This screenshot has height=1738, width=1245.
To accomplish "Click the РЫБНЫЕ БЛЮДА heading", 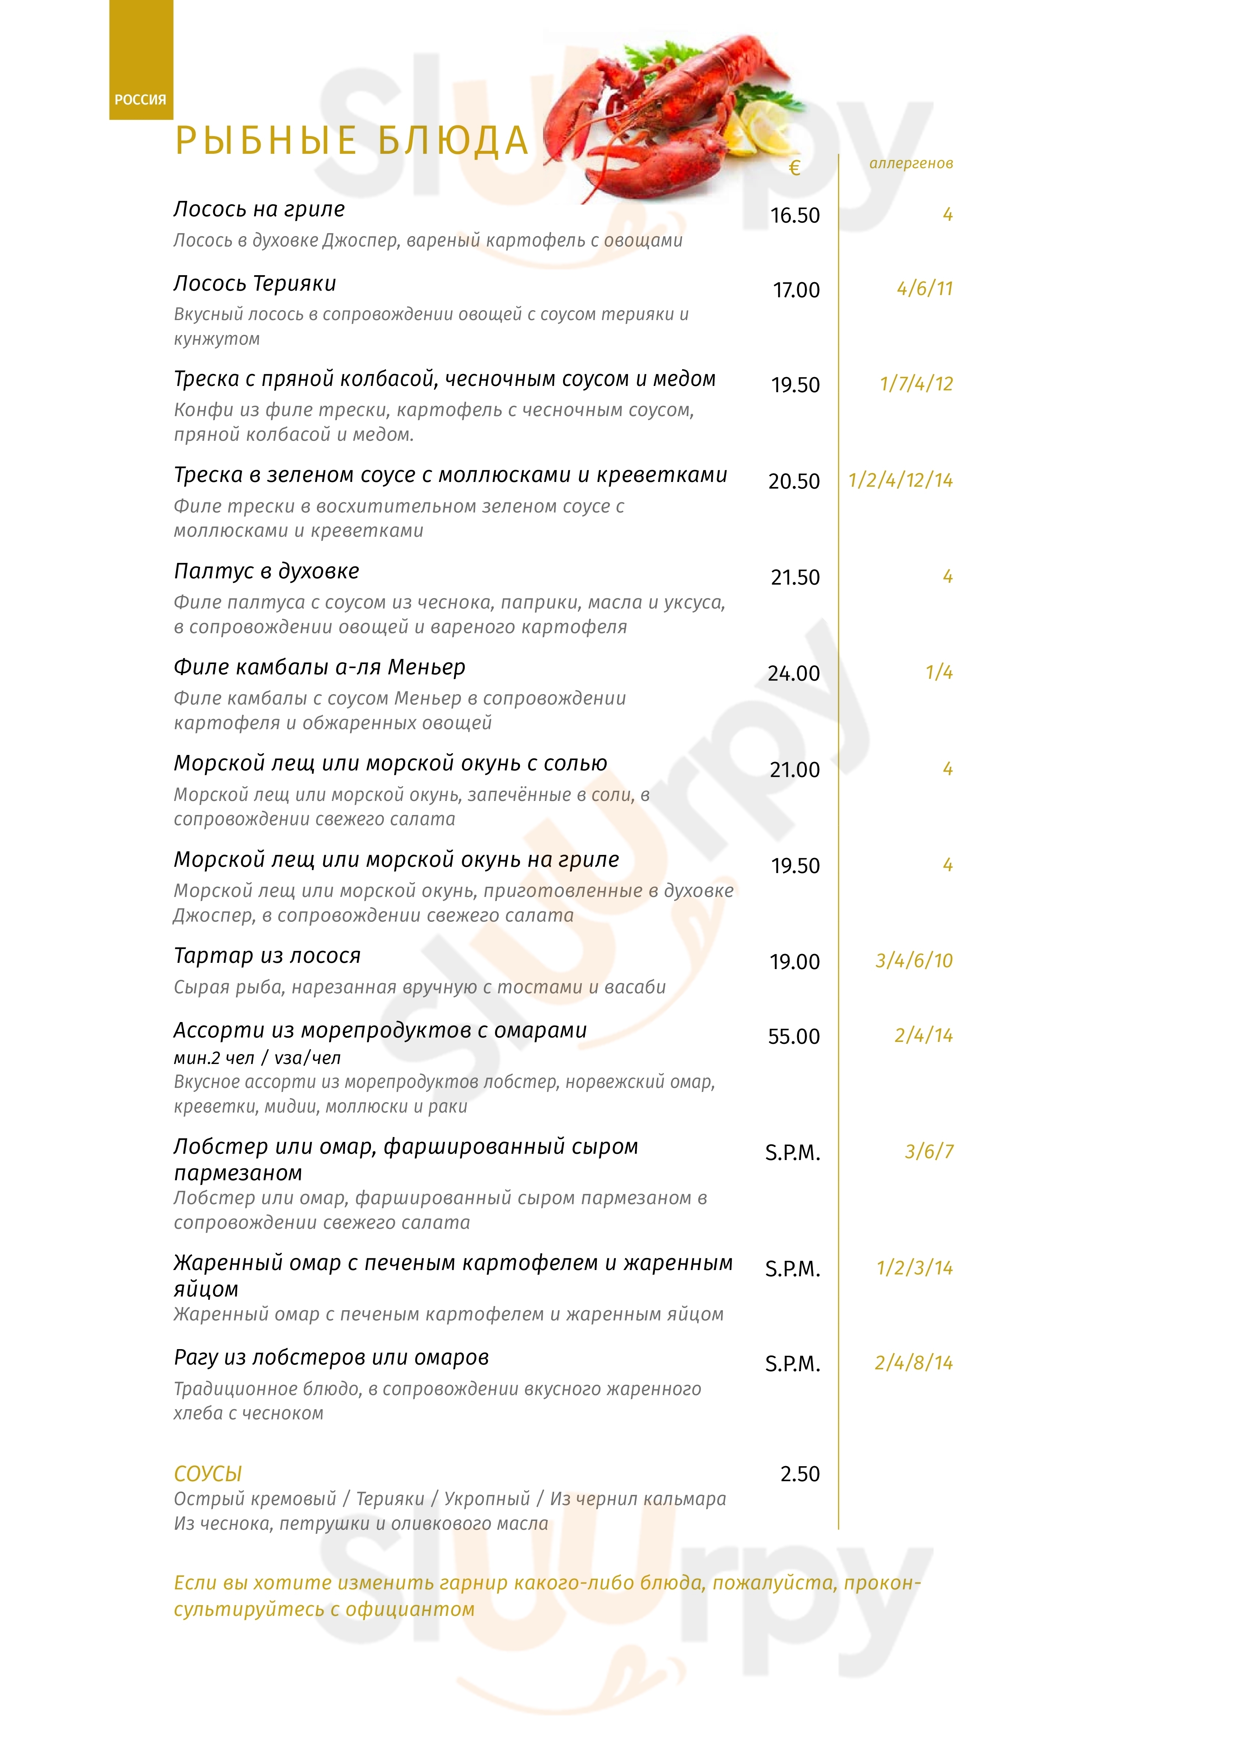I will [352, 141].
